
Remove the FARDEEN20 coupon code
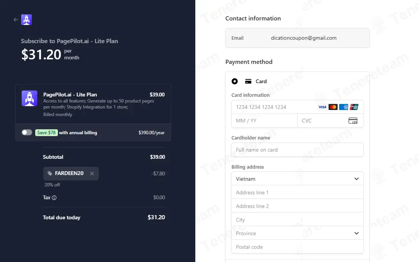(92, 174)
